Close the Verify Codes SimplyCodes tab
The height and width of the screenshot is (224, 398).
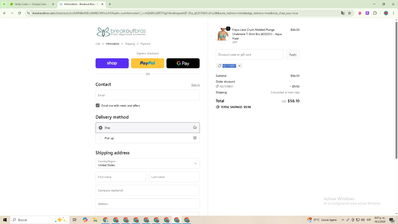[x=53, y=4]
